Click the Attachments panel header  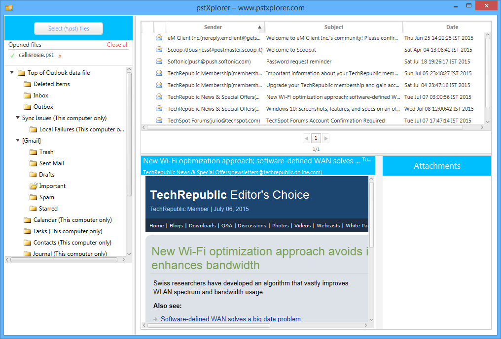tap(437, 166)
